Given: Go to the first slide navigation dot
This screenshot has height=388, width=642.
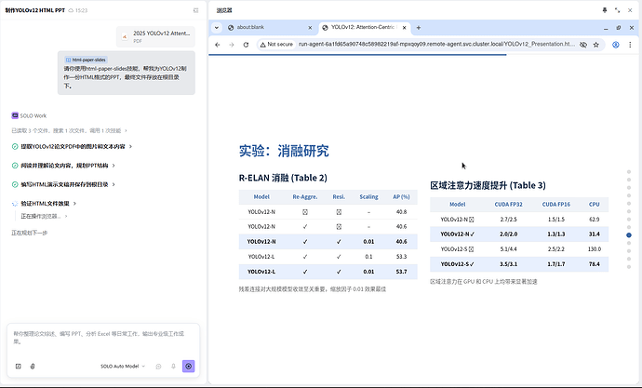Looking at the screenshot, I should (629, 172).
